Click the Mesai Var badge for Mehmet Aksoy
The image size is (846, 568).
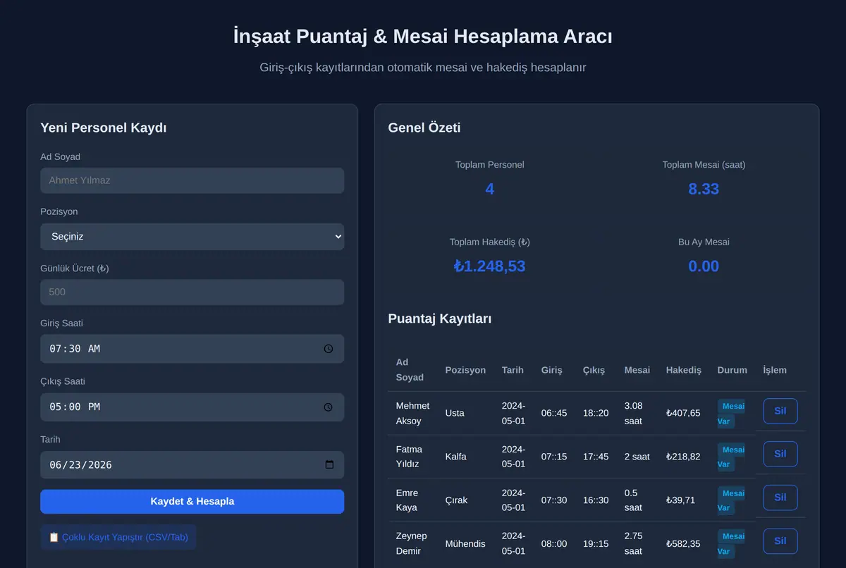tap(731, 414)
